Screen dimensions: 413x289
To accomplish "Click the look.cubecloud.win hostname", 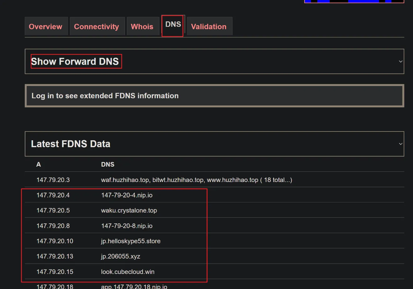I will (x=128, y=272).
